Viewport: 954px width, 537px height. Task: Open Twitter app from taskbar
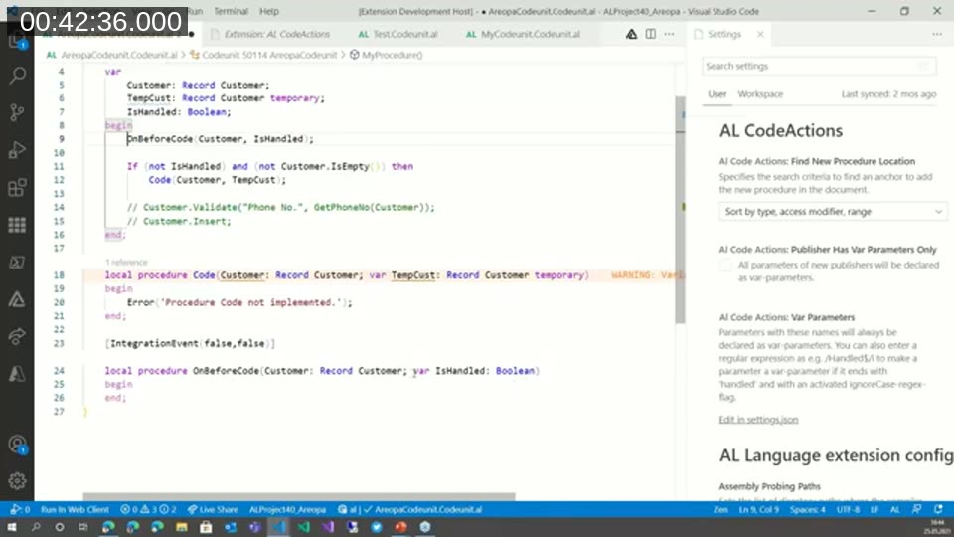(376, 527)
